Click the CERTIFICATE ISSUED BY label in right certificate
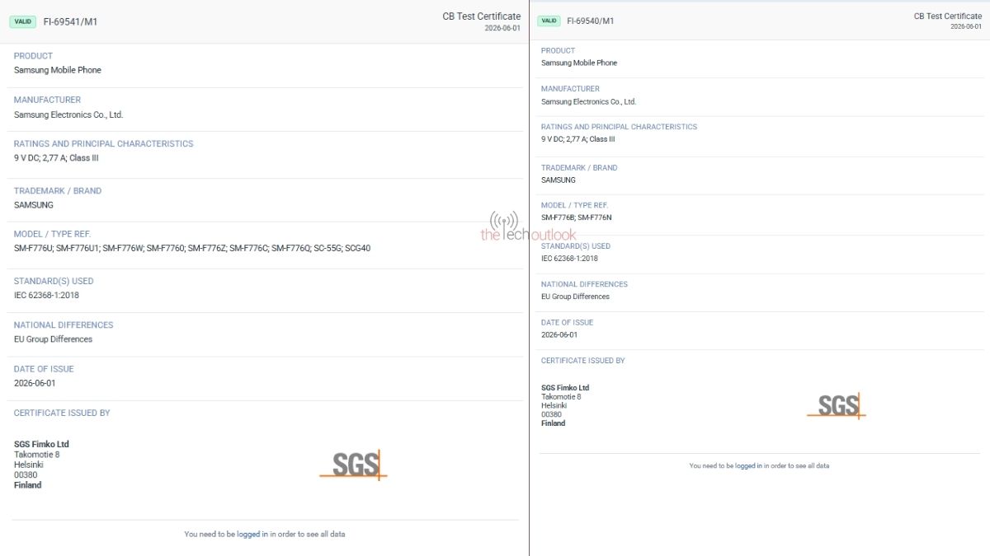990x556 pixels. 583,361
